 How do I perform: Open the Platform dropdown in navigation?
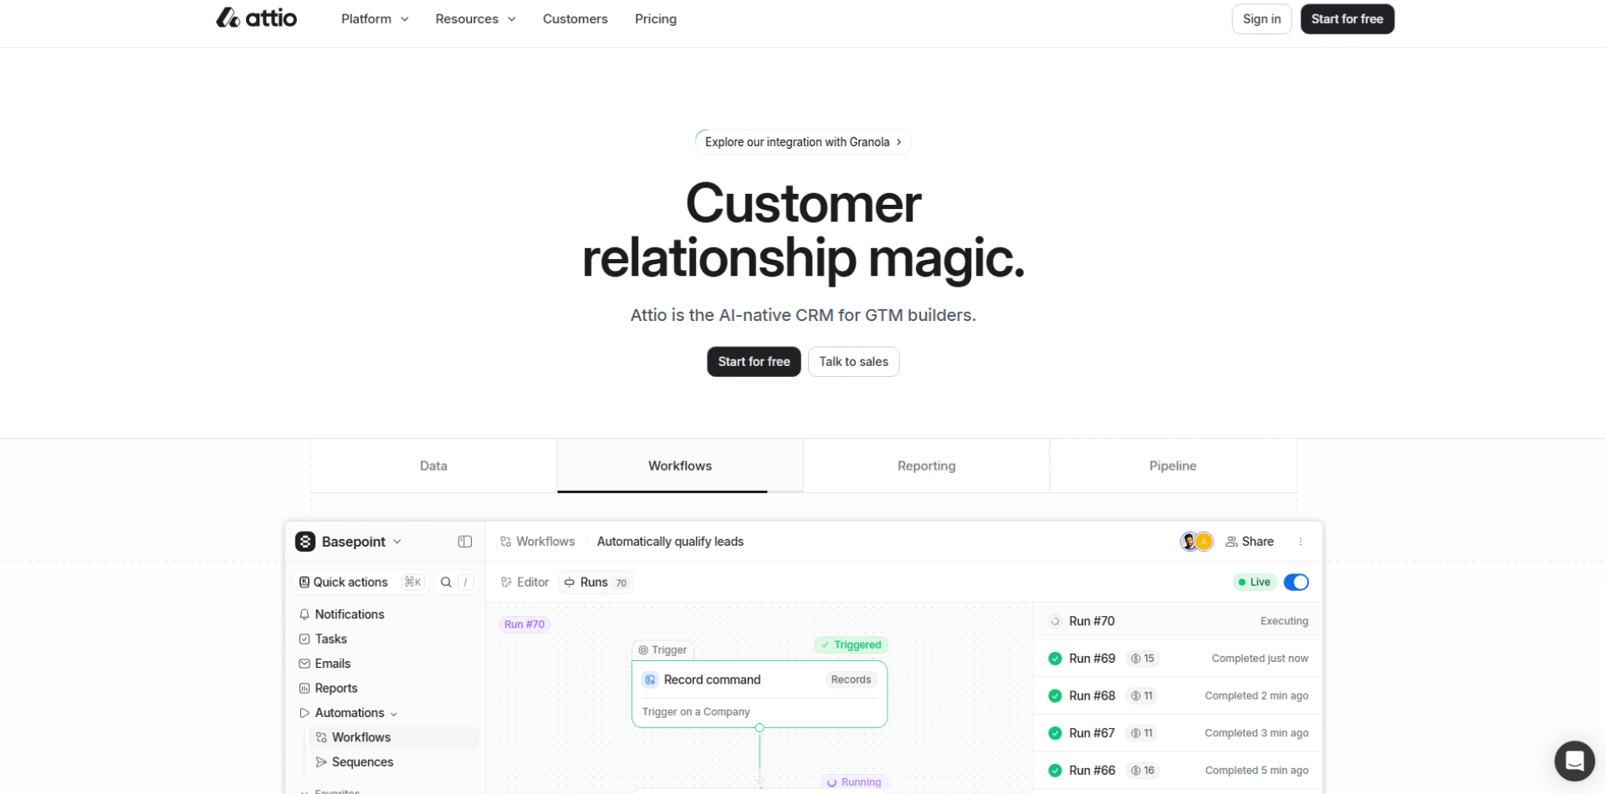point(374,18)
